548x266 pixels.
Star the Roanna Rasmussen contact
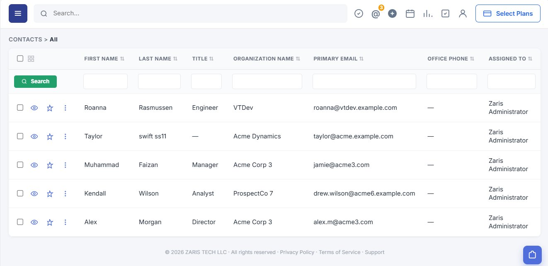[x=50, y=108]
